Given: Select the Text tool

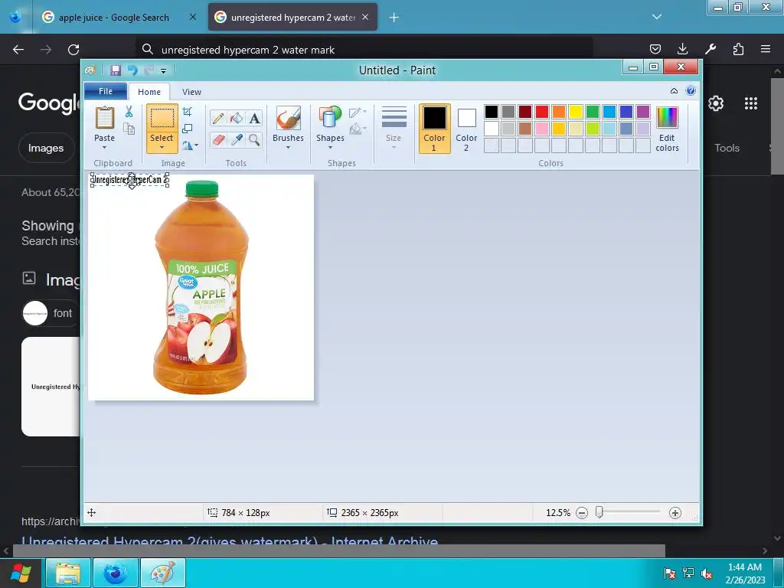Looking at the screenshot, I should click(254, 118).
